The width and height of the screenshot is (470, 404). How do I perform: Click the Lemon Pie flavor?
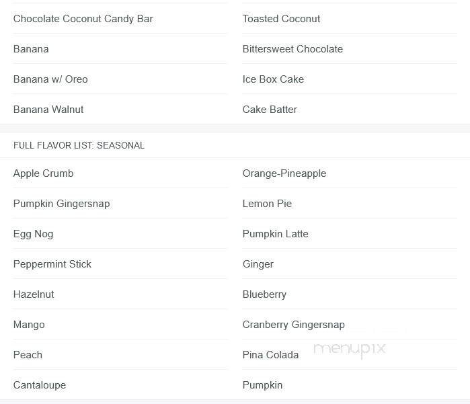click(x=267, y=204)
